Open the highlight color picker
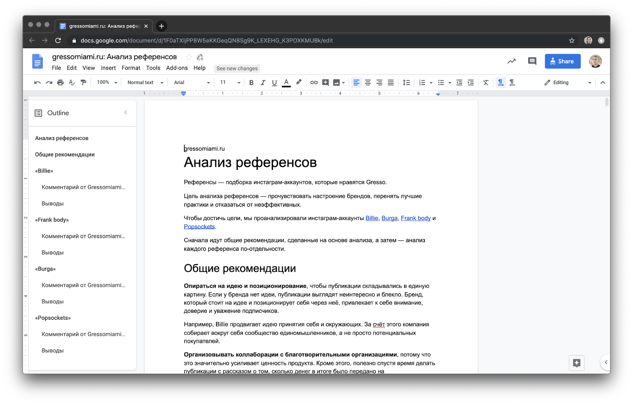This screenshot has width=633, height=404. pyautogui.click(x=298, y=82)
